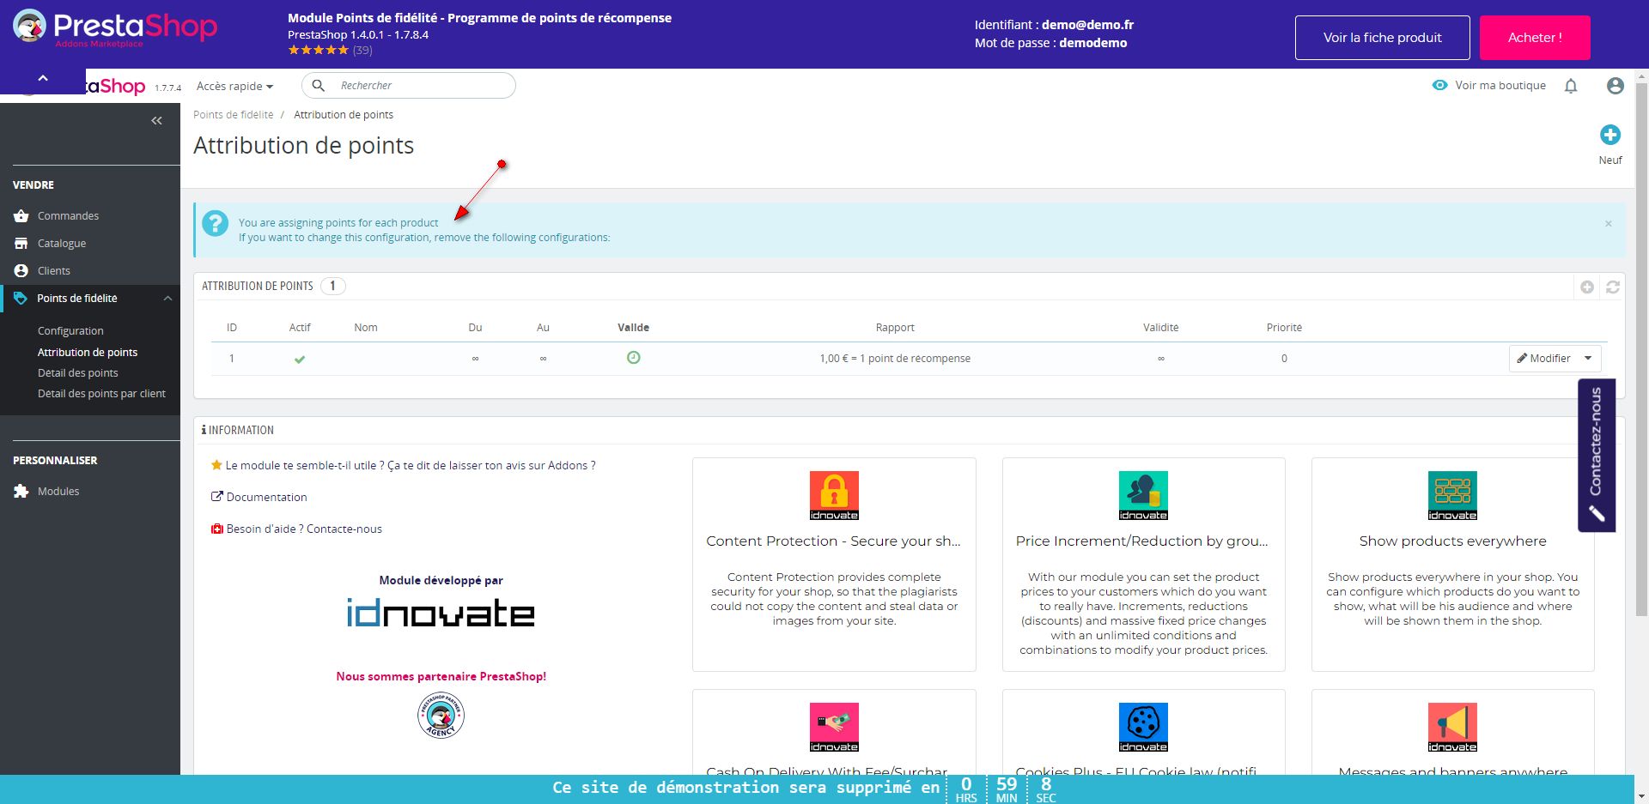Click the question mark help icon
This screenshot has width=1649, height=804.
[x=215, y=224]
